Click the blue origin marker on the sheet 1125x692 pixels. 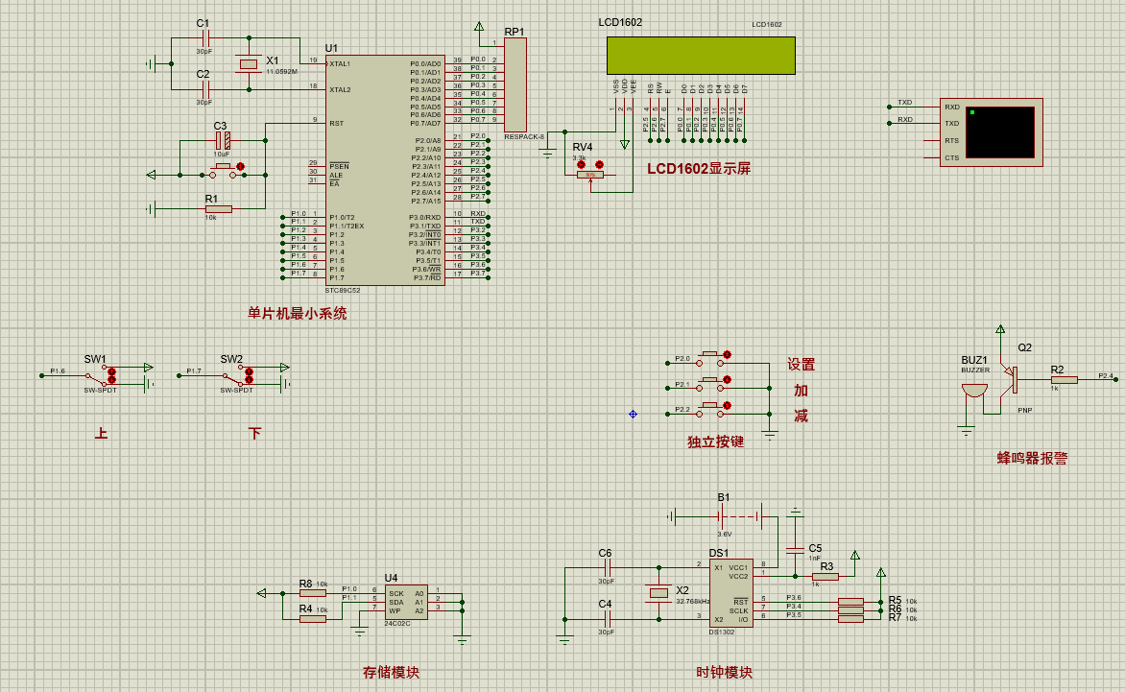[x=633, y=414]
